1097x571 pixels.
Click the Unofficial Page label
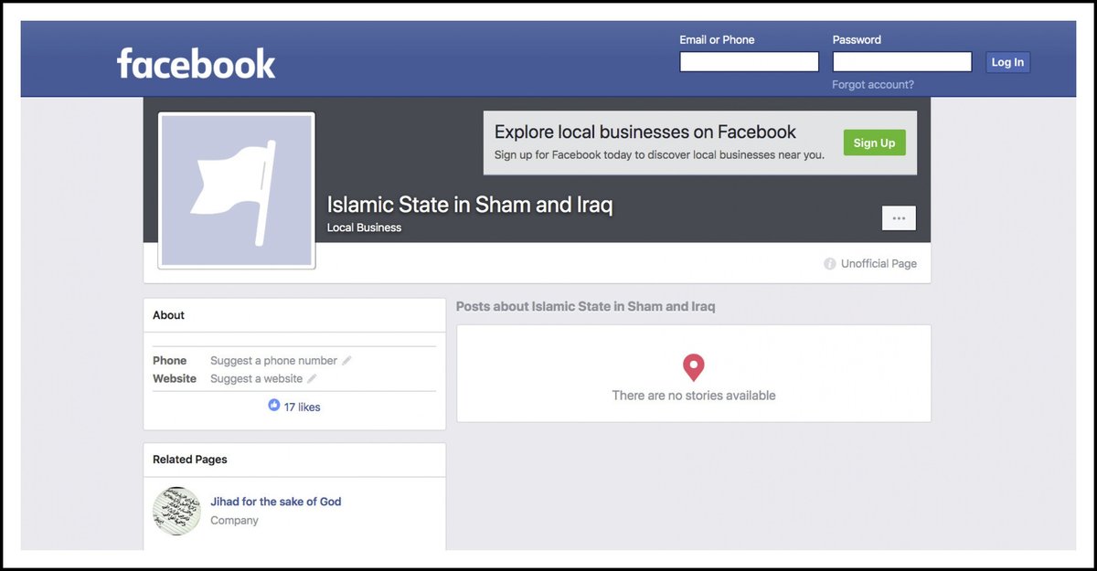click(x=879, y=264)
